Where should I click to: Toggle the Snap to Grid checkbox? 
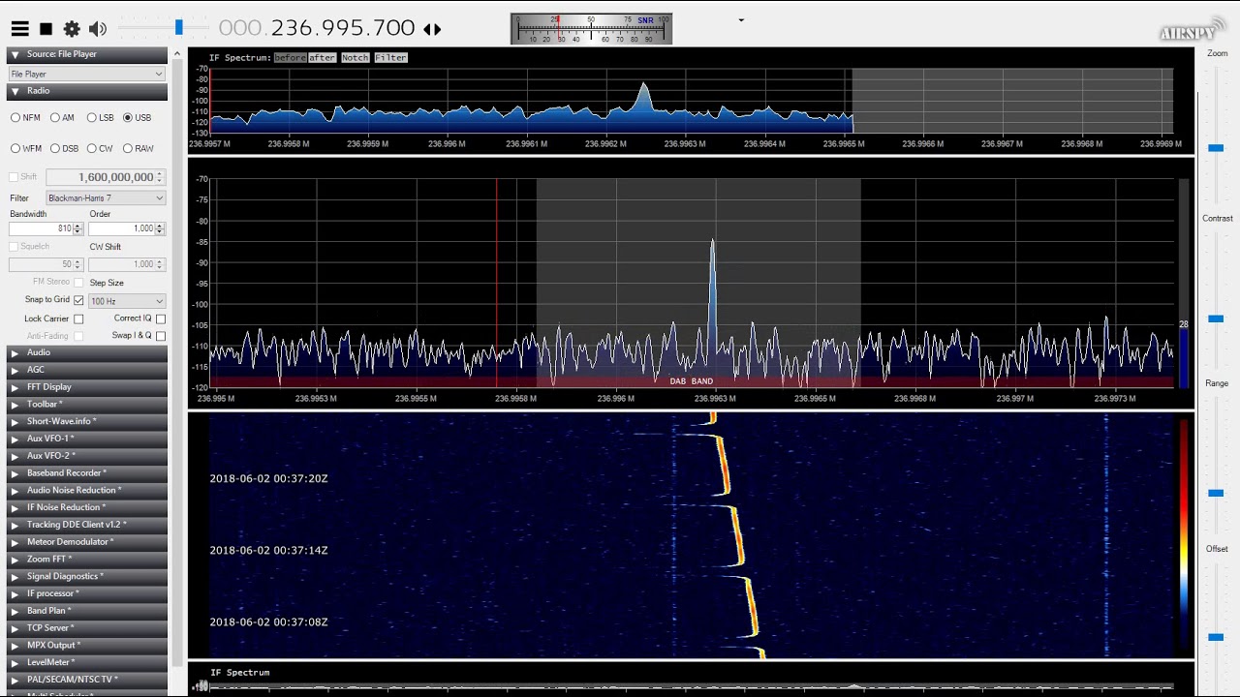point(78,300)
